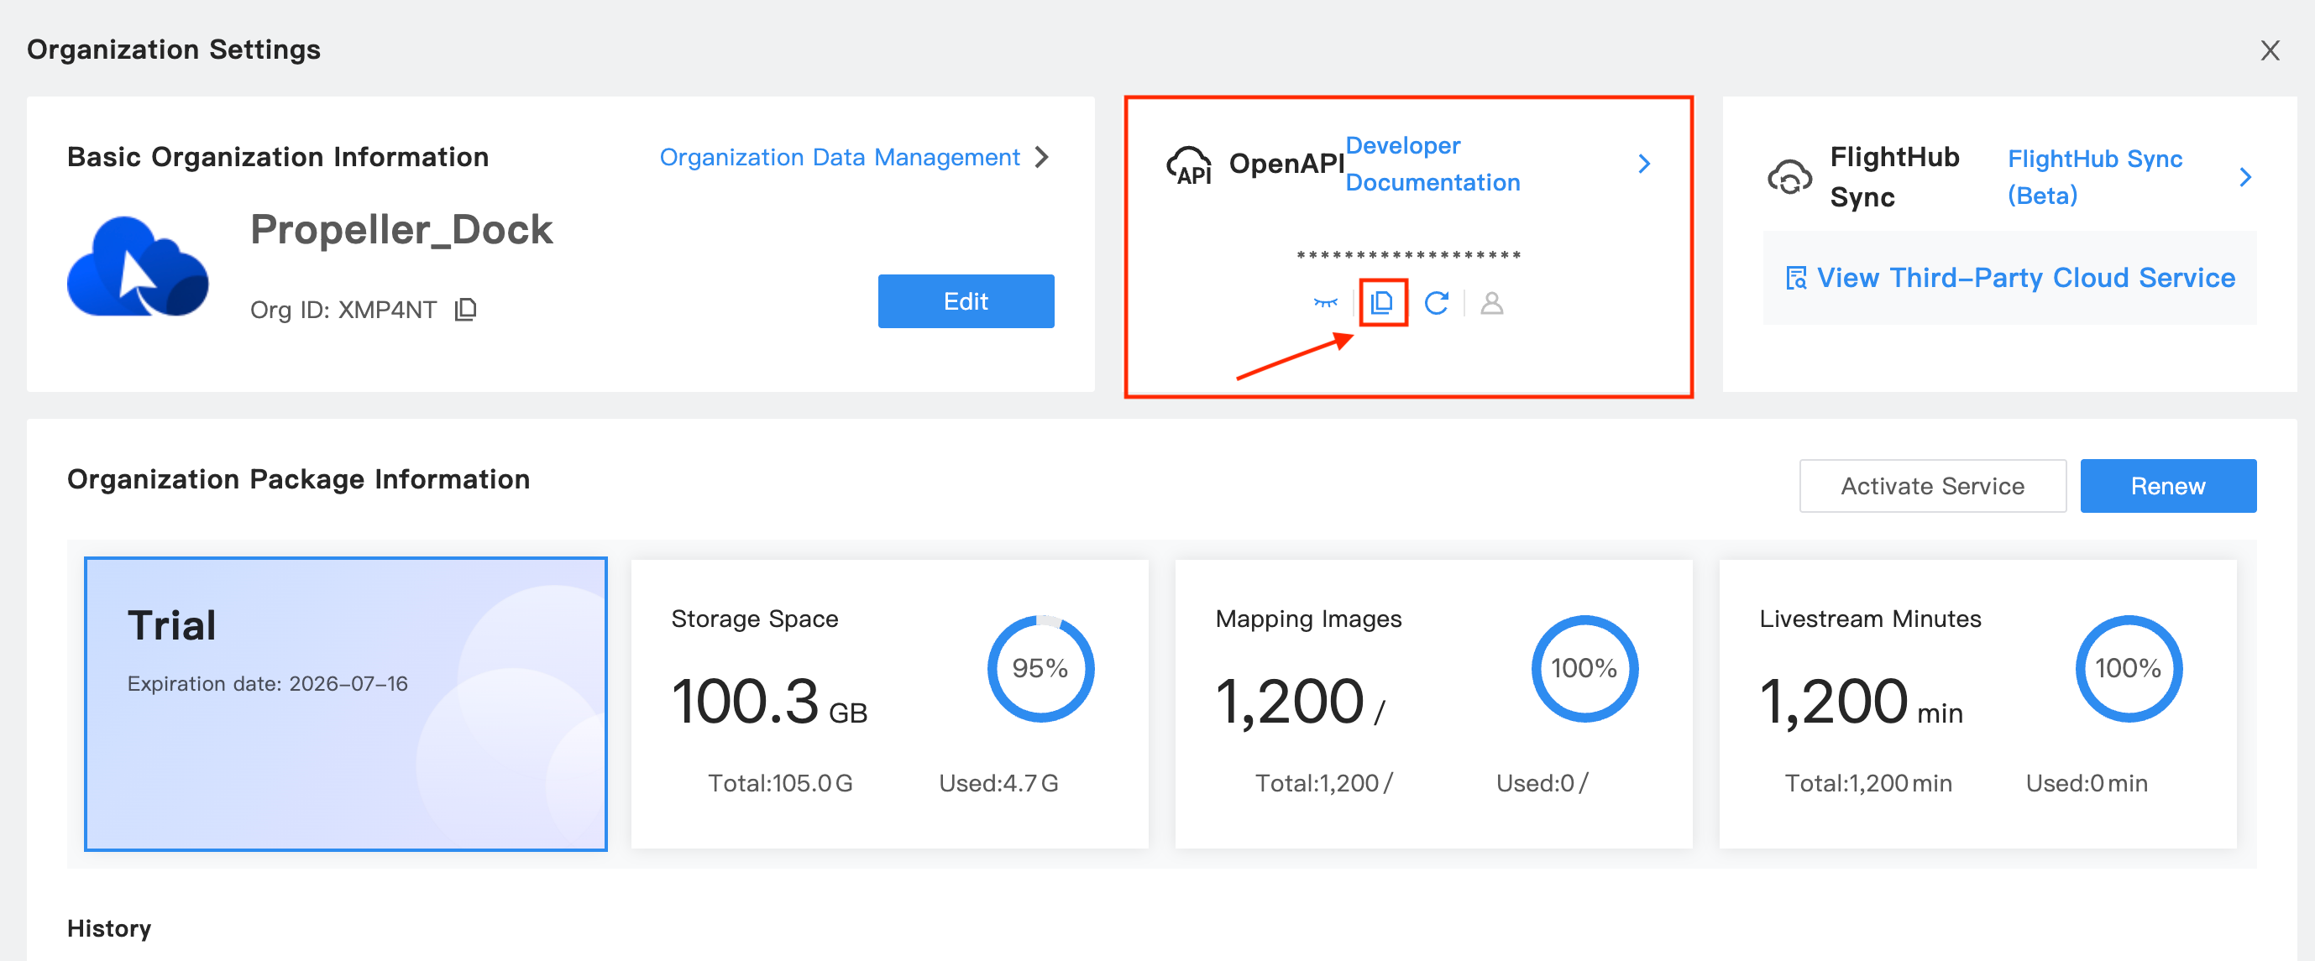This screenshot has height=961, width=2315.
Task: Click the 'Expiration date: 2026-07-16' text
Action: click(267, 683)
